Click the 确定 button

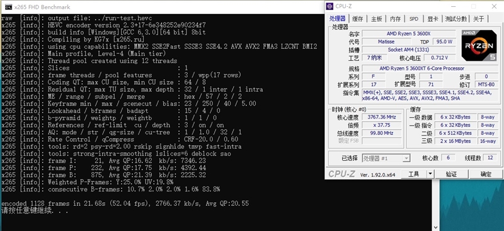486,174
